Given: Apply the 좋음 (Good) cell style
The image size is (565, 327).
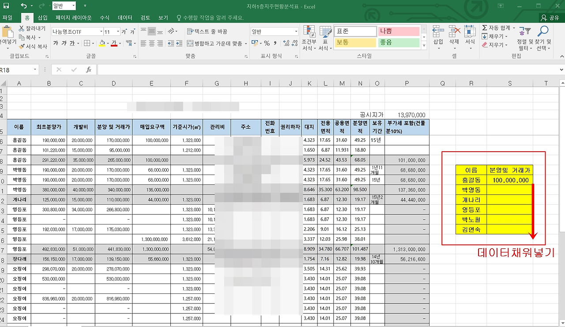Looking at the screenshot, I should tap(398, 42).
